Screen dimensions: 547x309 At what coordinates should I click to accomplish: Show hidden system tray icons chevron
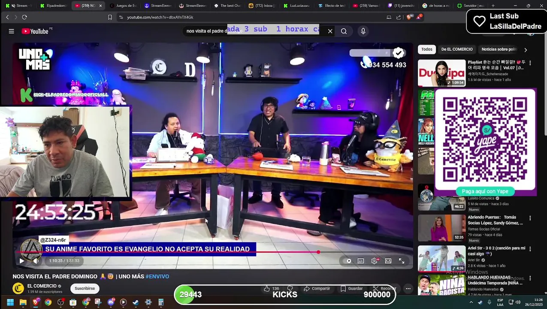click(x=471, y=302)
